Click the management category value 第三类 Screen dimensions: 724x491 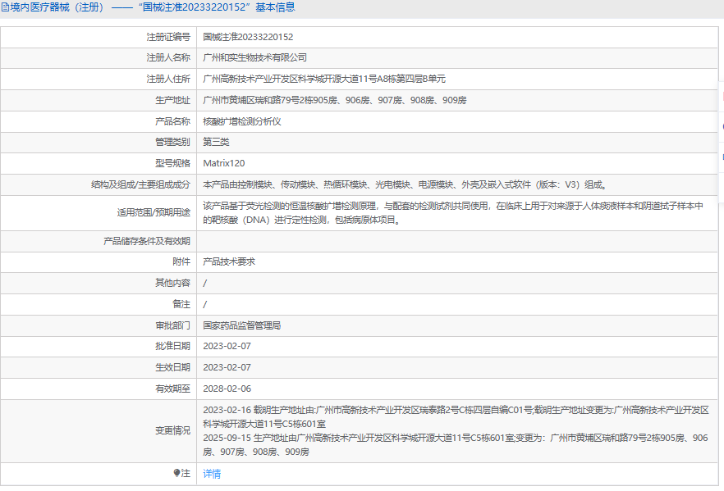tap(216, 142)
